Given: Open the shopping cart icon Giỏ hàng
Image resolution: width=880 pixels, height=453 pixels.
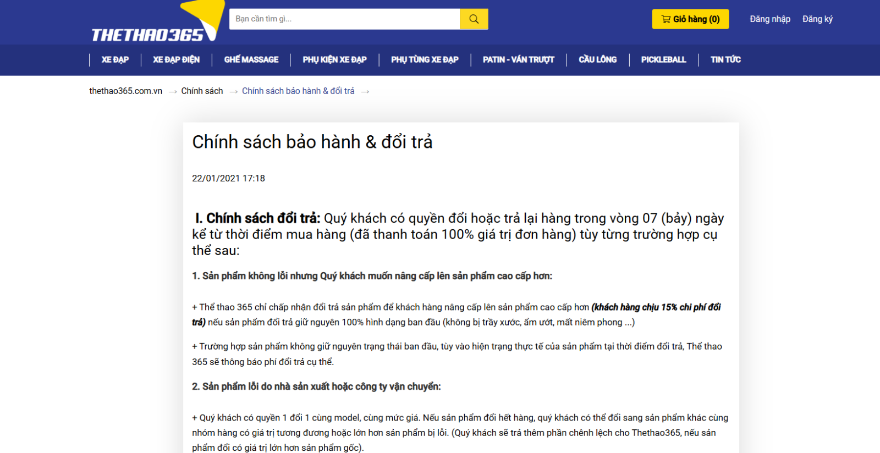Looking at the screenshot, I should (x=666, y=19).
